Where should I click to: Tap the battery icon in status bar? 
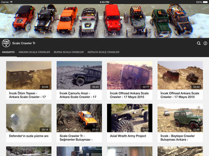click(x=205, y=2)
